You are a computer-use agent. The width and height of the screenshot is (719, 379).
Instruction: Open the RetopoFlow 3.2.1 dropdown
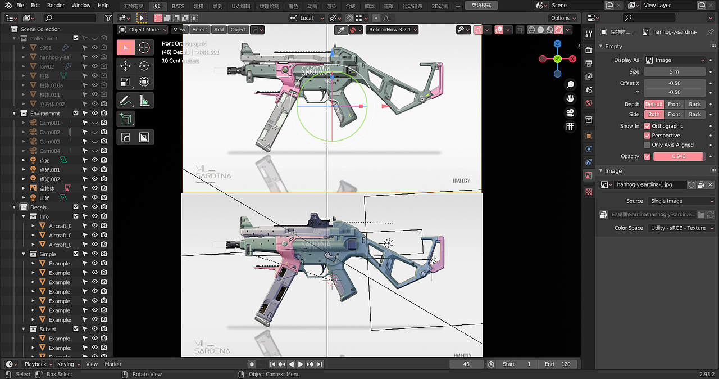(x=392, y=30)
